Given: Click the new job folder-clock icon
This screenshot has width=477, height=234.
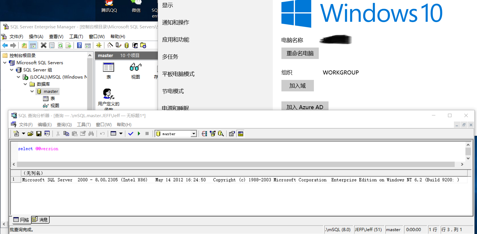Looking at the screenshot, I should coord(143,45).
